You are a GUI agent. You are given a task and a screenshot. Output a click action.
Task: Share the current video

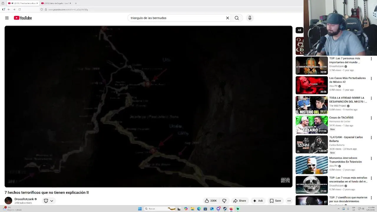click(239, 201)
